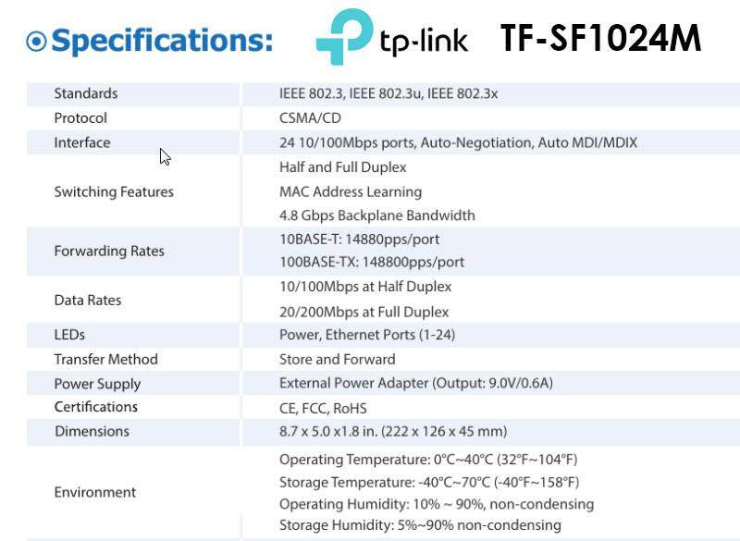
Task: Select the Certifications row label
Action: pyautogui.click(x=96, y=407)
